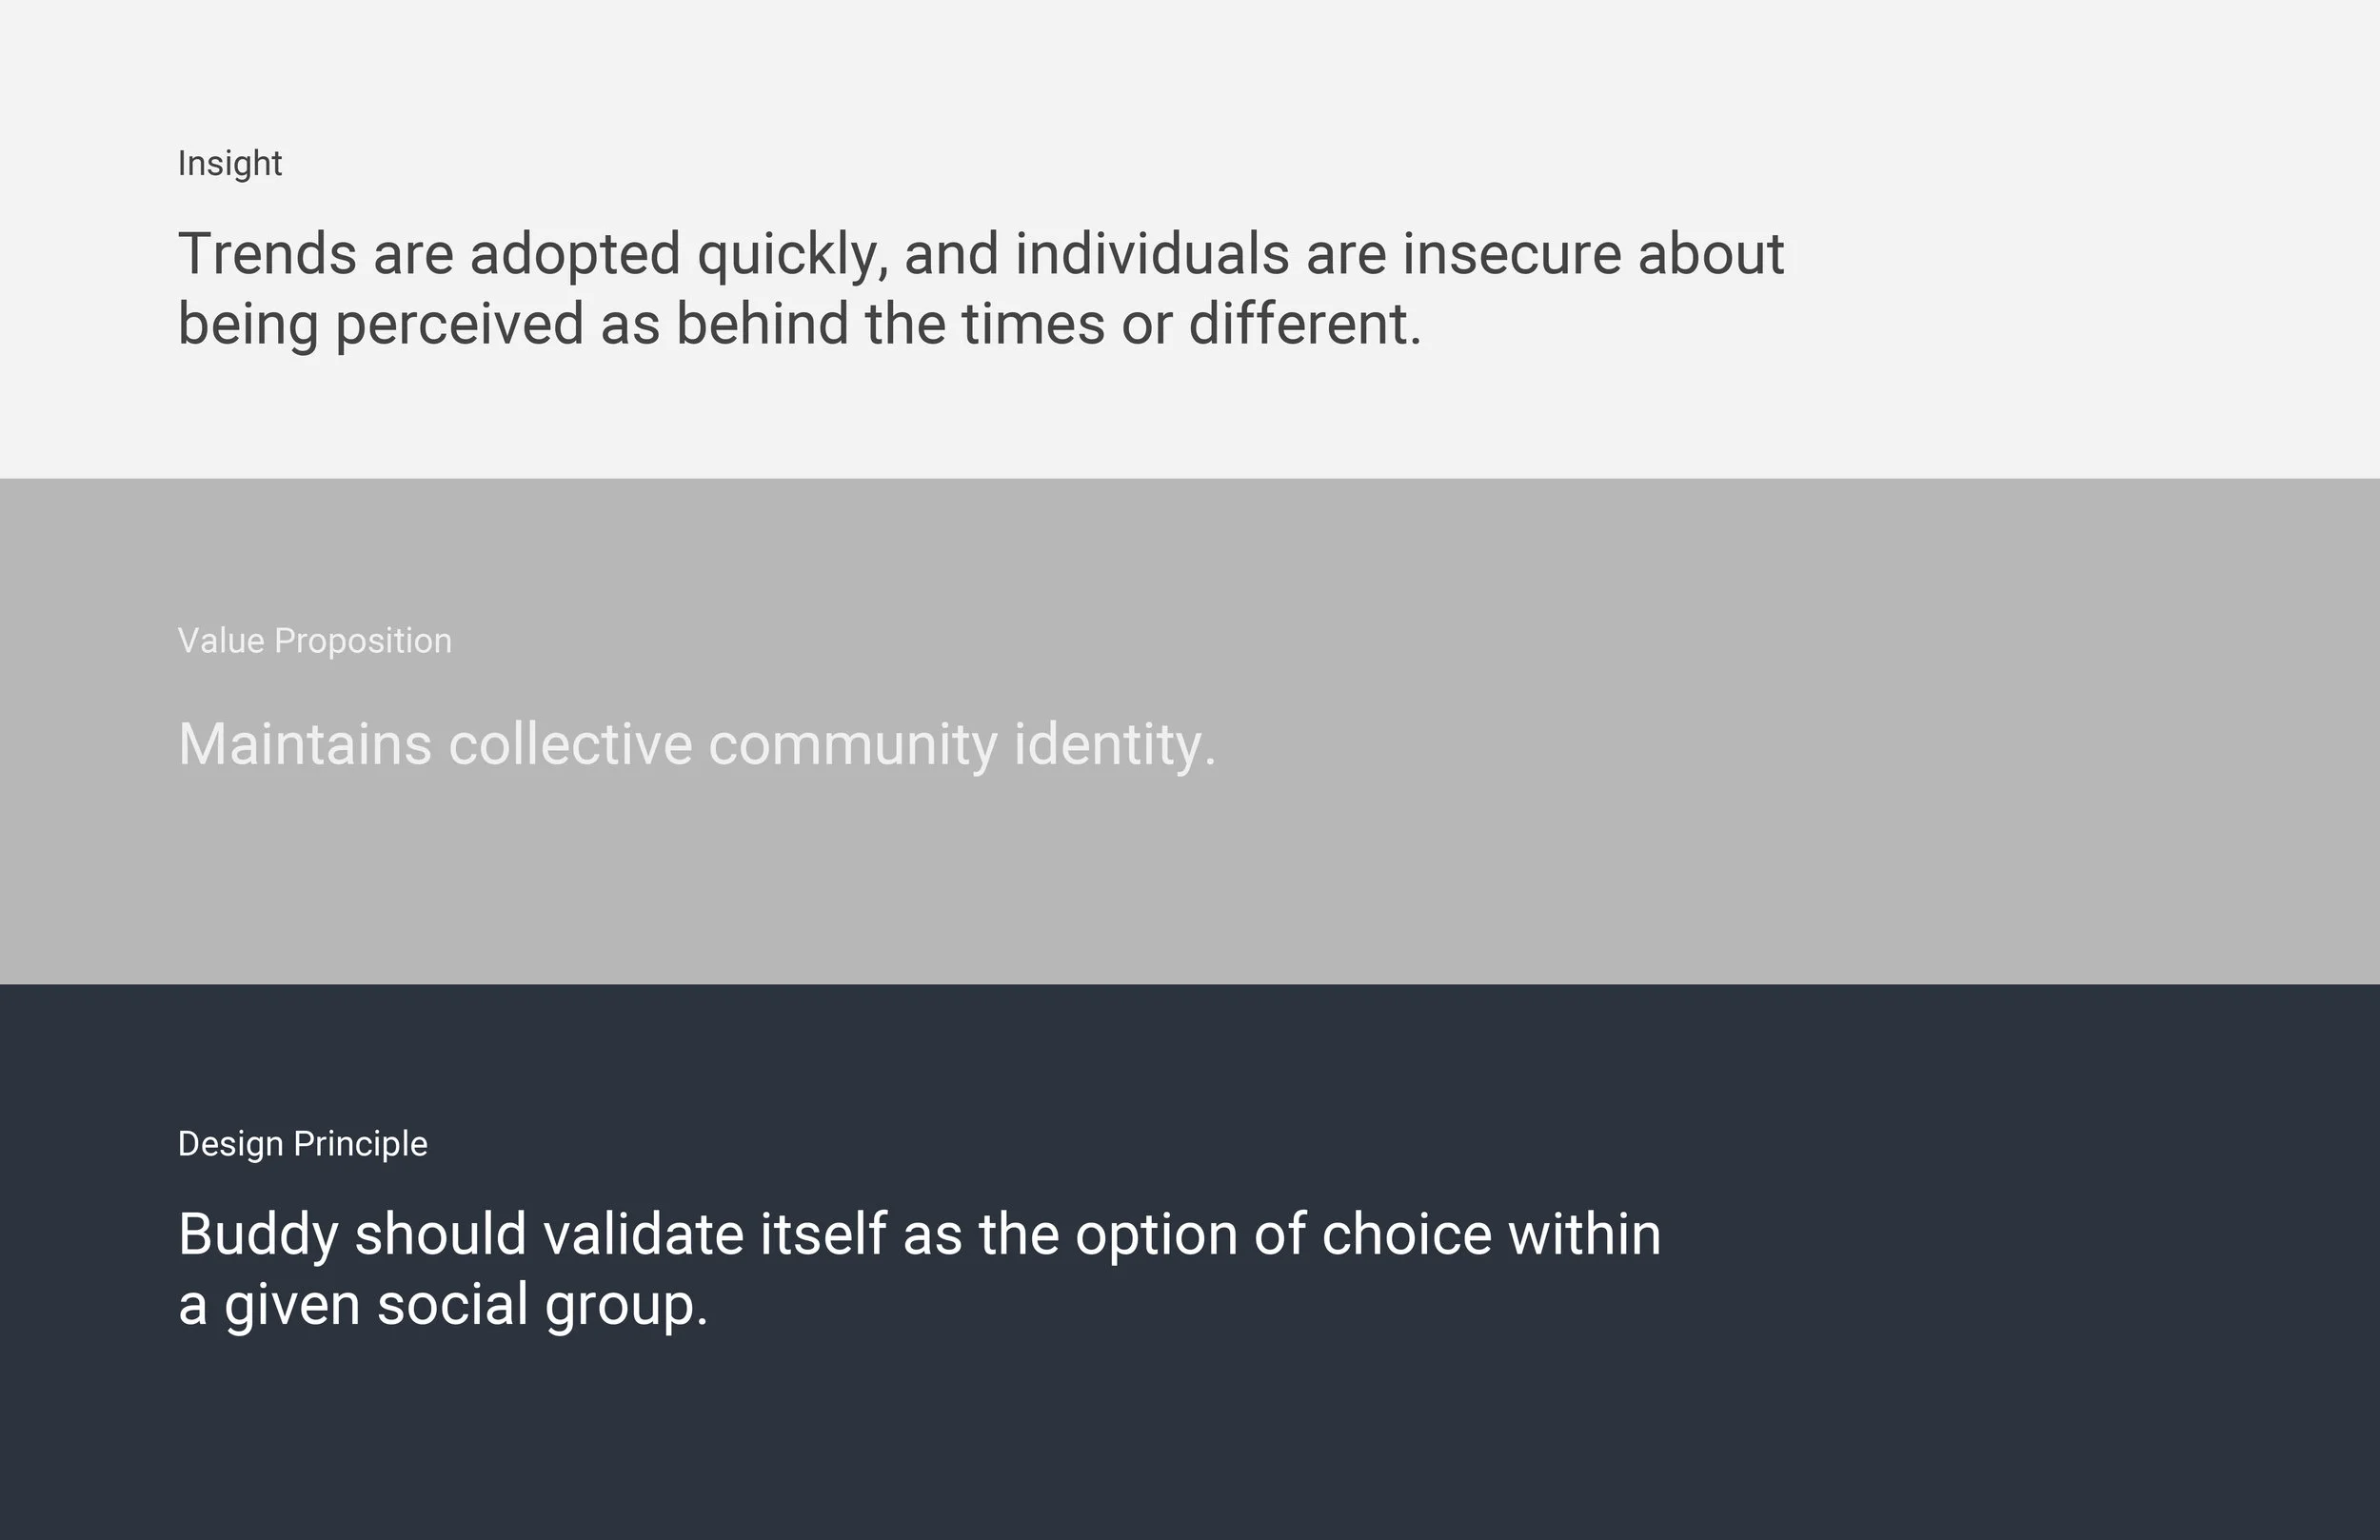
Task: Select the "Value Proposition" label
Action: pos(315,641)
